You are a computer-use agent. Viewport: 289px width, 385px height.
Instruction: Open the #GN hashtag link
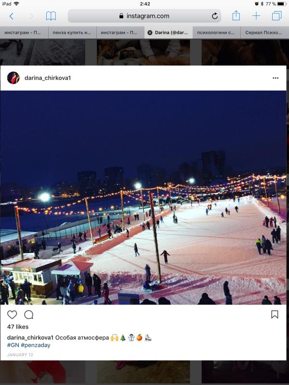[13, 345]
